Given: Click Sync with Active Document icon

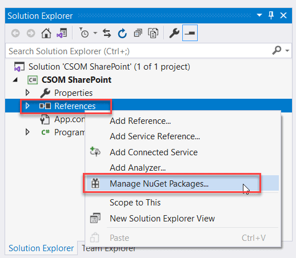Looking at the screenshot, I should [x=107, y=33].
